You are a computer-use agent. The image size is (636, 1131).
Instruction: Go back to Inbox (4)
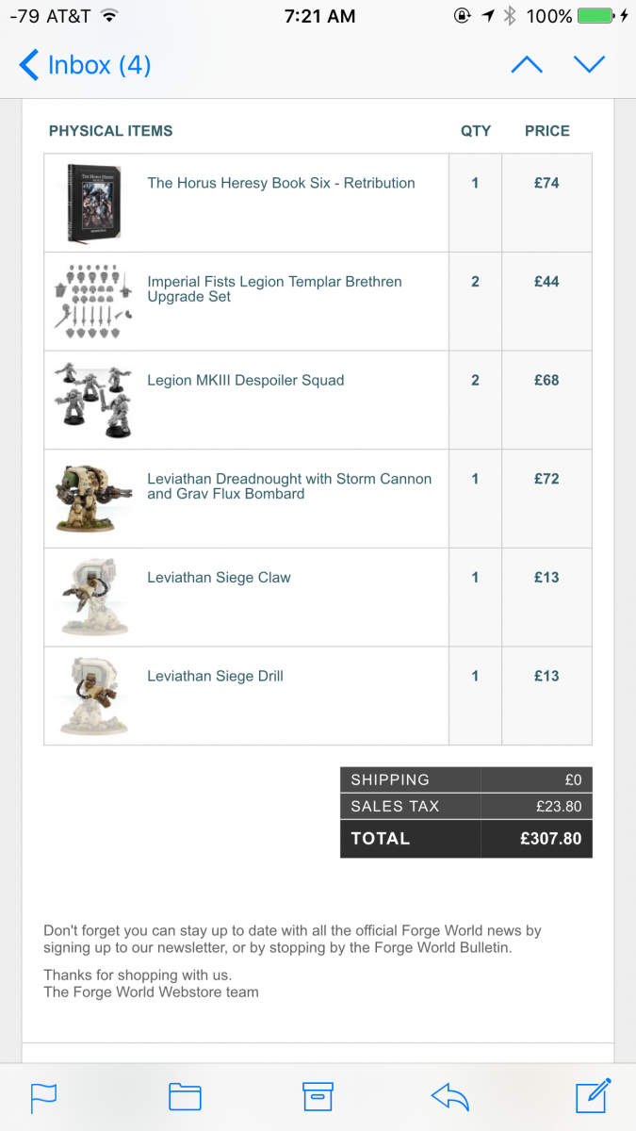(85, 65)
